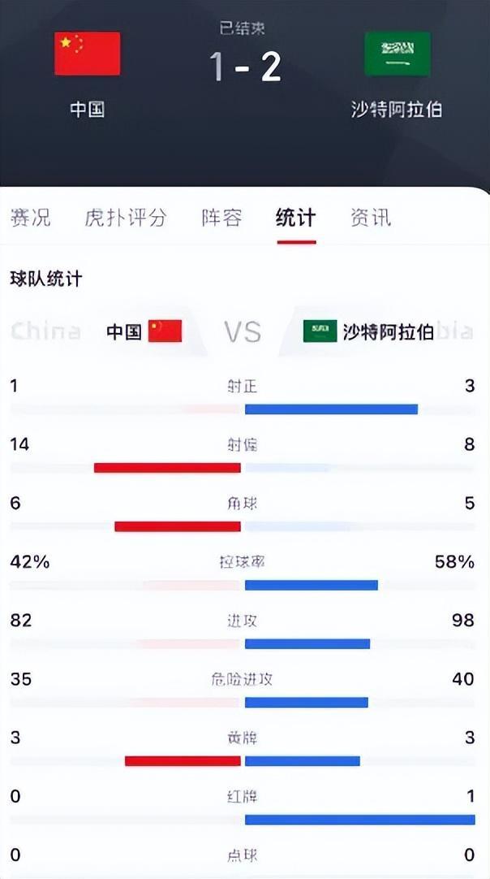Image resolution: width=490 pixels, height=879 pixels.
Task: Select the 阵容 tab
Action: (221, 218)
